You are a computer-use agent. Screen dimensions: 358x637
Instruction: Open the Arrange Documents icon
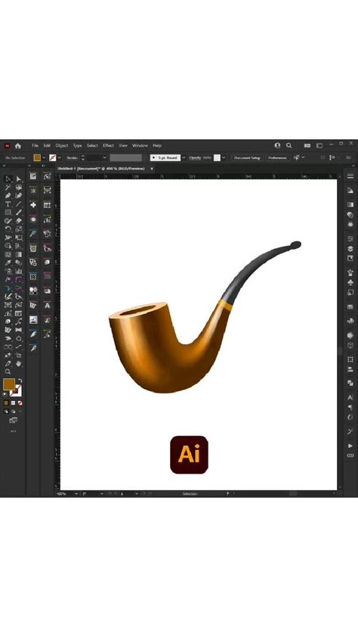pyautogui.click(x=307, y=145)
